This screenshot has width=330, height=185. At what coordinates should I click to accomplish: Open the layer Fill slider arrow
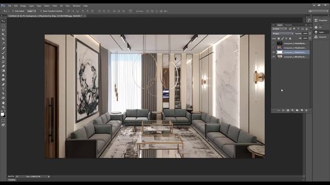(310, 39)
